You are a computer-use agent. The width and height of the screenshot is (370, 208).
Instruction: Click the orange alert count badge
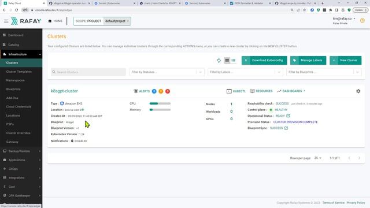tap(161, 91)
